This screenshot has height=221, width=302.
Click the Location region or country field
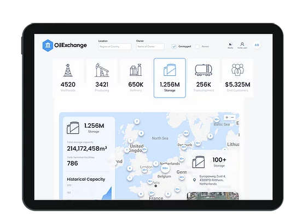click(115, 46)
